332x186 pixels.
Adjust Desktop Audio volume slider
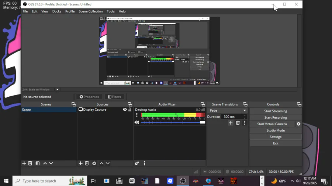[x=173, y=122]
